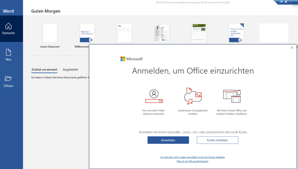Open the Inhaltsverzeichnis template thumbnail
Screen dimensions: 298x169
click(236, 33)
